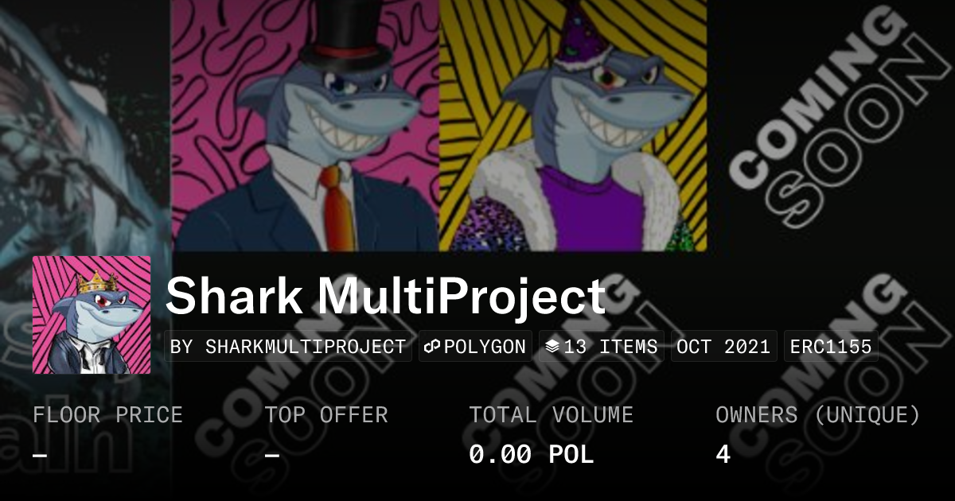Click the TOP OFFER label
Screen dimensions: 955x501
(x=326, y=415)
